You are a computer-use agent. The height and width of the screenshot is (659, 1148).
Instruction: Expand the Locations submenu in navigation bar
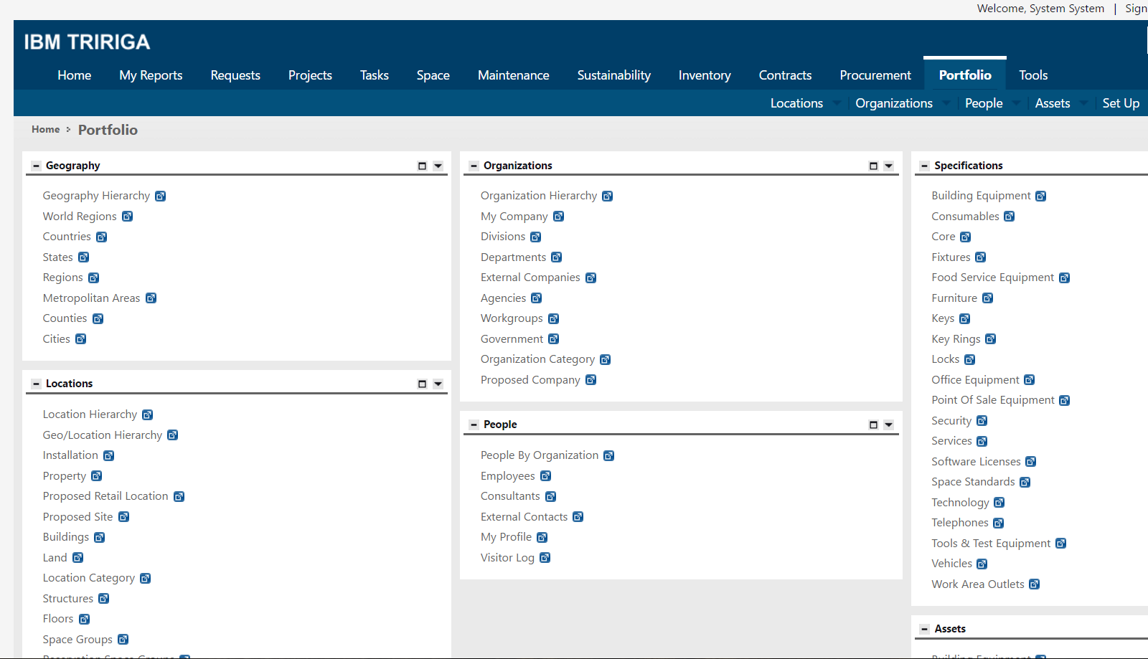837,103
